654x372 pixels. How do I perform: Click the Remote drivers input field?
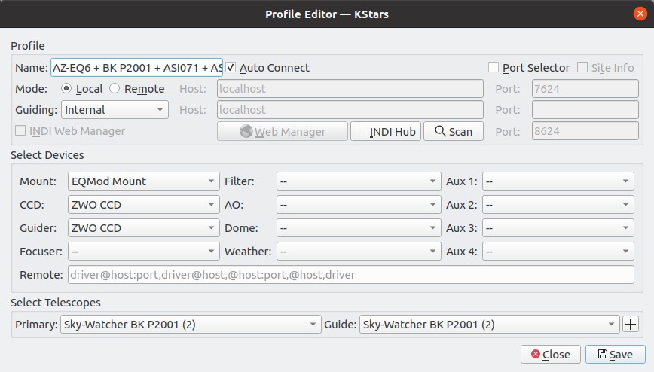click(351, 275)
